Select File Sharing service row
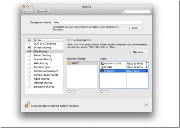The width and height of the screenshot is (180, 128). pyautogui.click(x=44, y=51)
